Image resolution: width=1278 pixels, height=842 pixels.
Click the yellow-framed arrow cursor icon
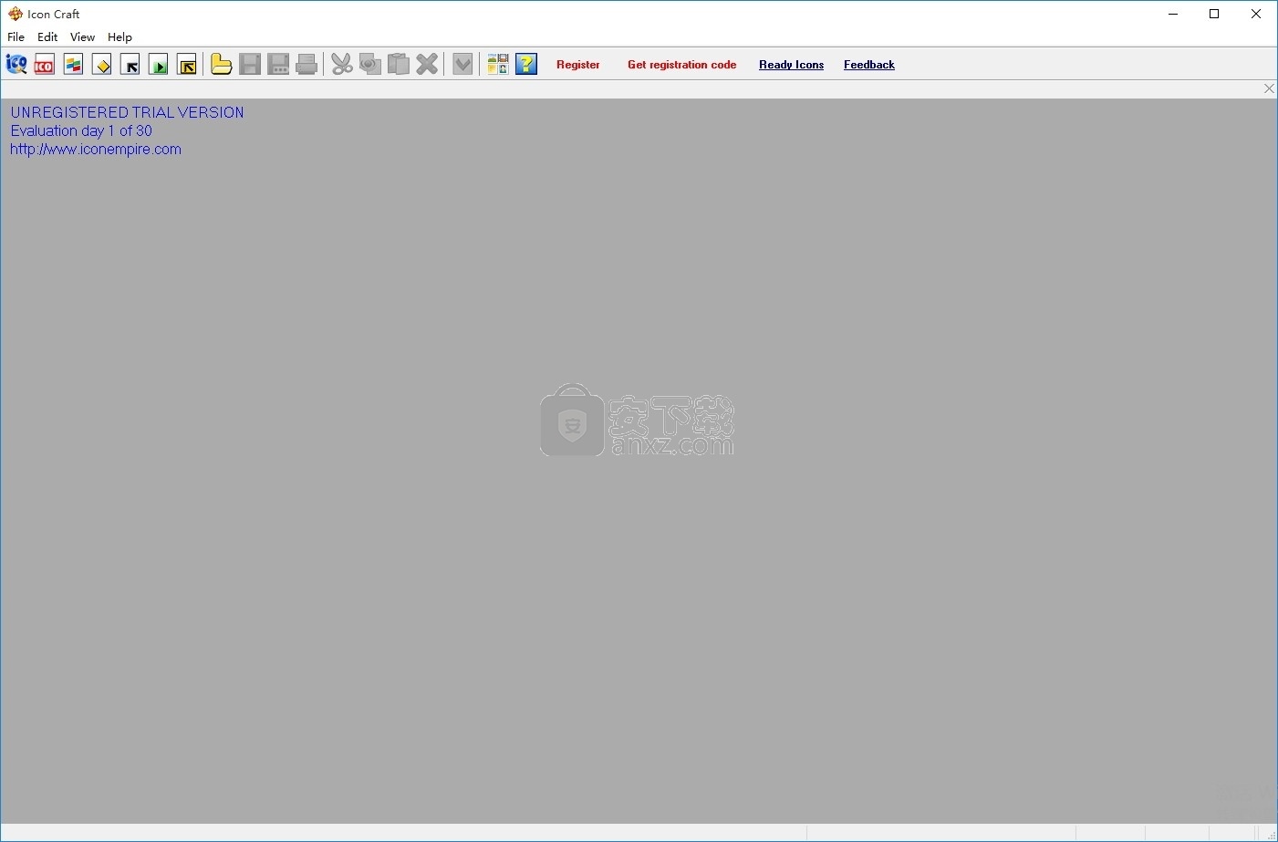[x=187, y=64]
